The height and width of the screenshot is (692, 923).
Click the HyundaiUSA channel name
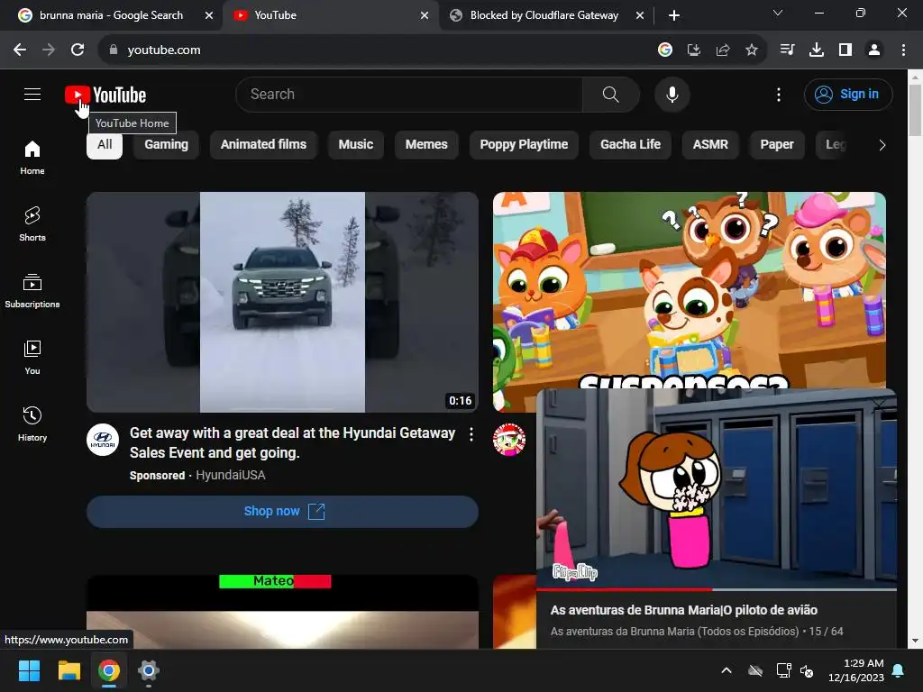(230, 475)
